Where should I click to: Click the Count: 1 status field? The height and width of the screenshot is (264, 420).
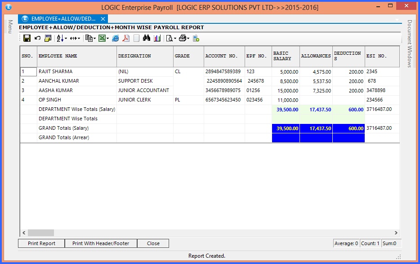pyautogui.click(x=370, y=243)
